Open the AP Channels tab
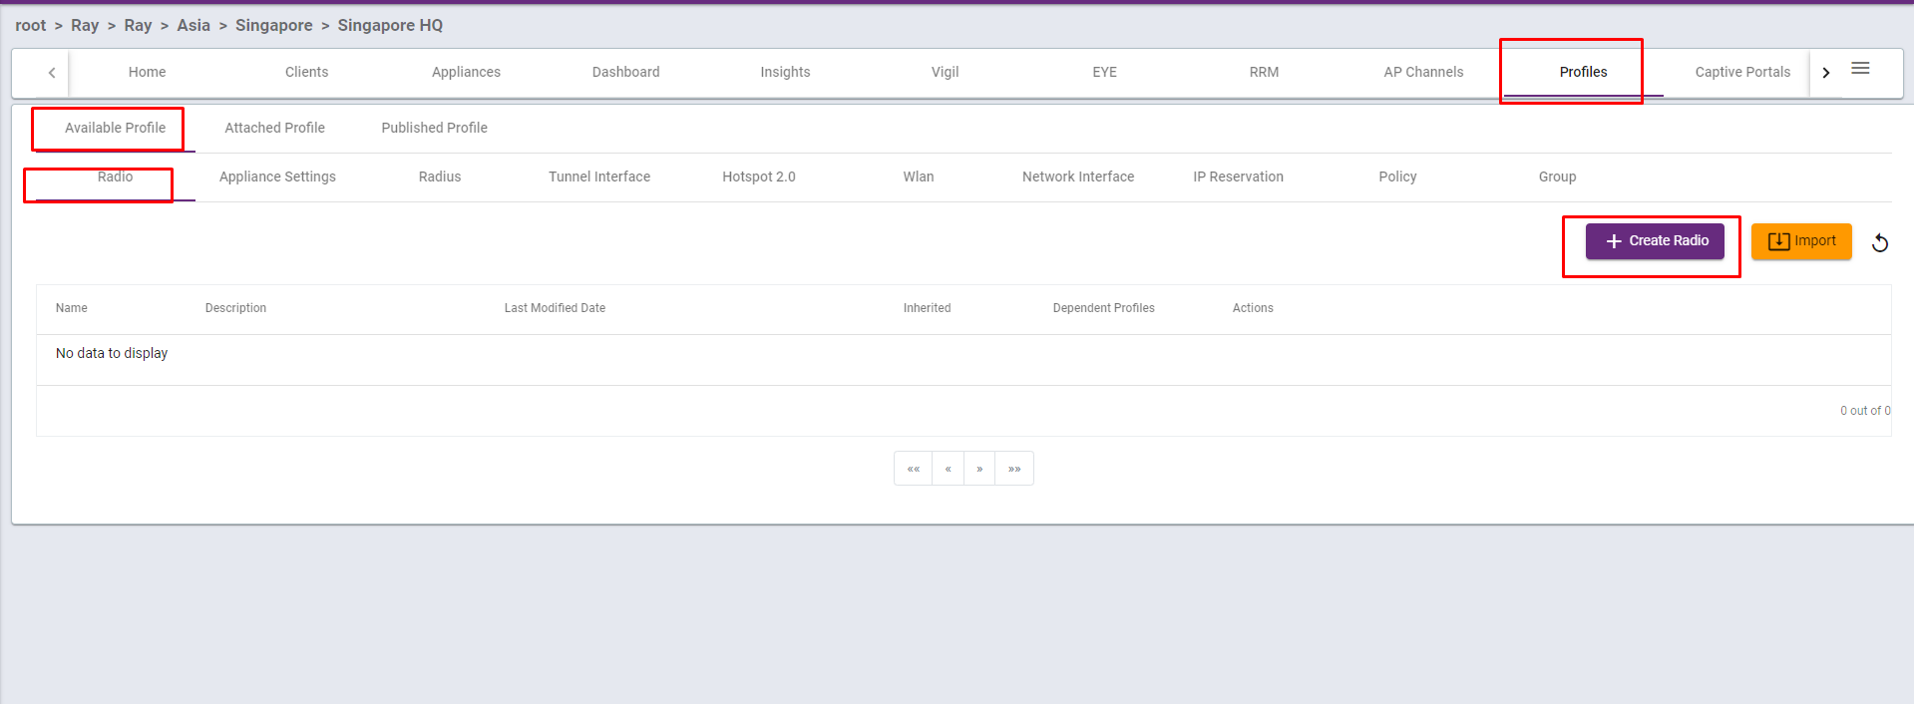This screenshot has width=1914, height=704. tap(1424, 72)
